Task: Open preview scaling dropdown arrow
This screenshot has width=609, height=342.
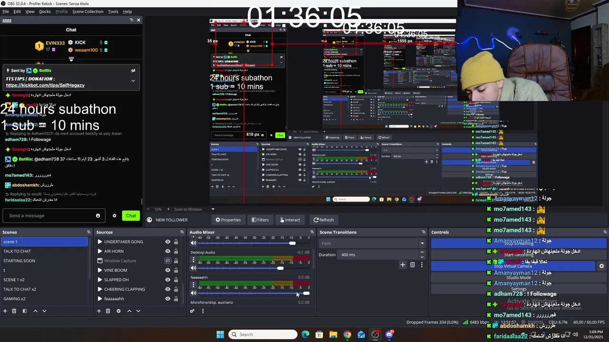Action: (213, 209)
